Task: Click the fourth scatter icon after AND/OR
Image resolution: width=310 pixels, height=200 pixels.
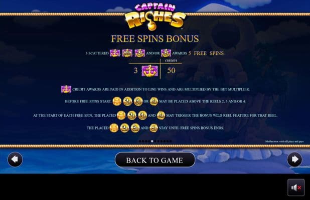Action: pos(166,53)
